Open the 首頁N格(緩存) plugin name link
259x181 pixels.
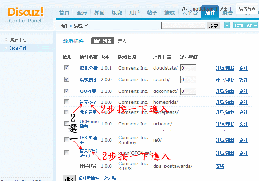(x=89, y=153)
